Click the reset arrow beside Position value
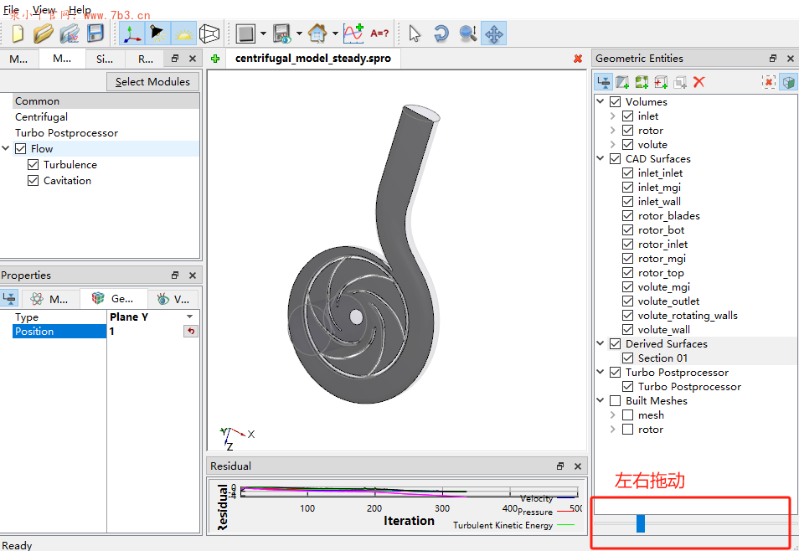This screenshot has width=799, height=551. pos(191,332)
